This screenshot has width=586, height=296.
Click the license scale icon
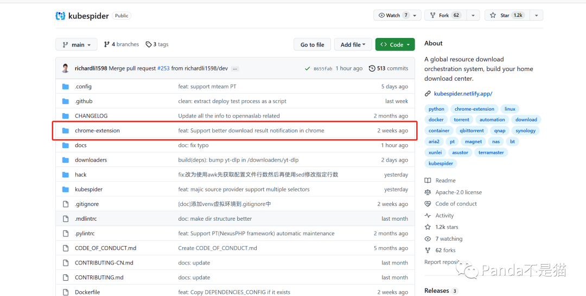tap(428, 192)
